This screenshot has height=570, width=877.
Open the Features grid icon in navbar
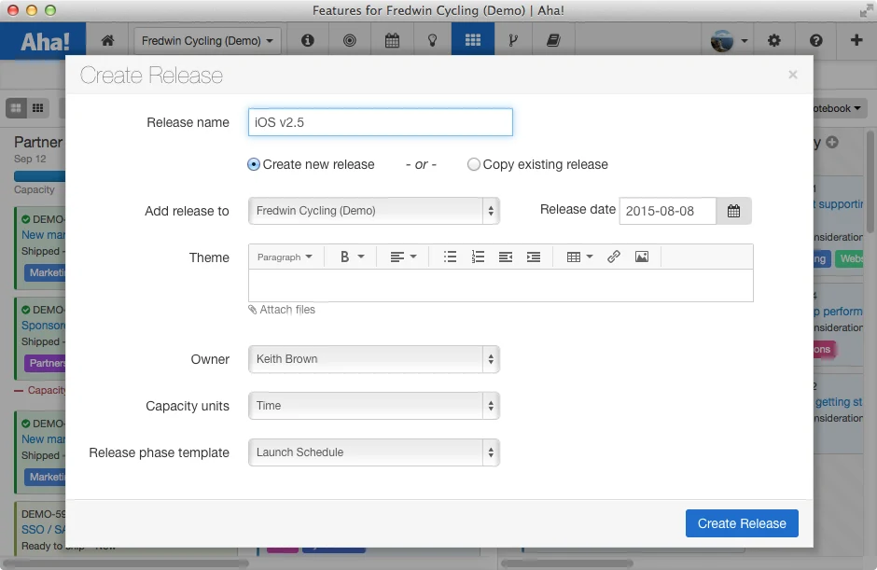(x=473, y=40)
